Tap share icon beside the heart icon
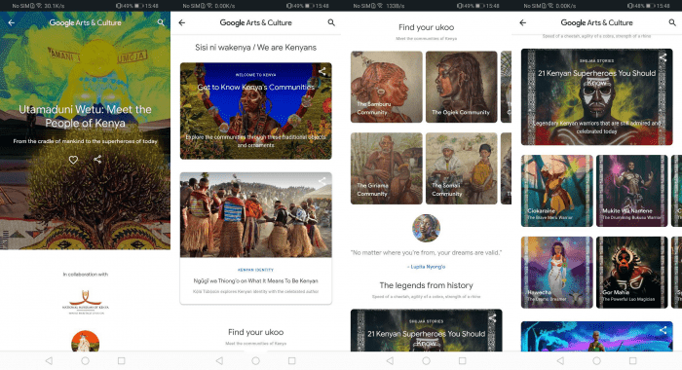The image size is (682, 370). (x=97, y=160)
